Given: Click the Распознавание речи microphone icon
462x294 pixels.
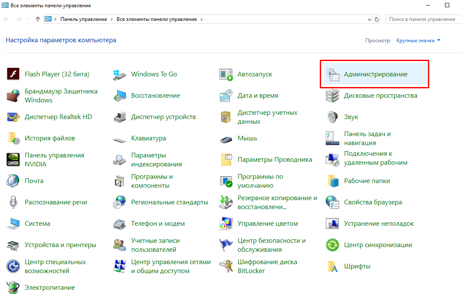Looking at the screenshot, I should 13,202.
